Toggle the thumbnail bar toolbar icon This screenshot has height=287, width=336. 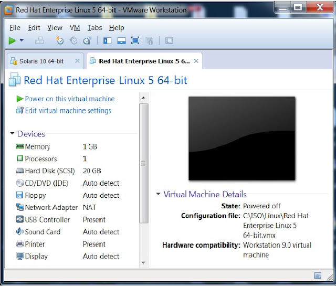pos(121,40)
